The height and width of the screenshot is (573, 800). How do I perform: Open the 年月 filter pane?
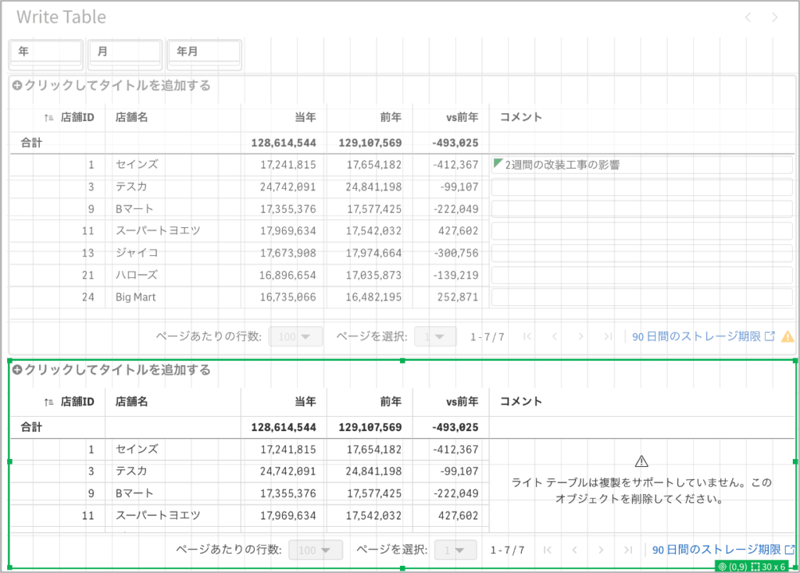coord(204,52)
